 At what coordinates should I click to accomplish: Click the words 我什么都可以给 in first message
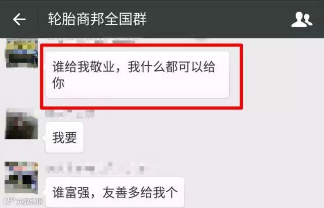tap(172, 67)
